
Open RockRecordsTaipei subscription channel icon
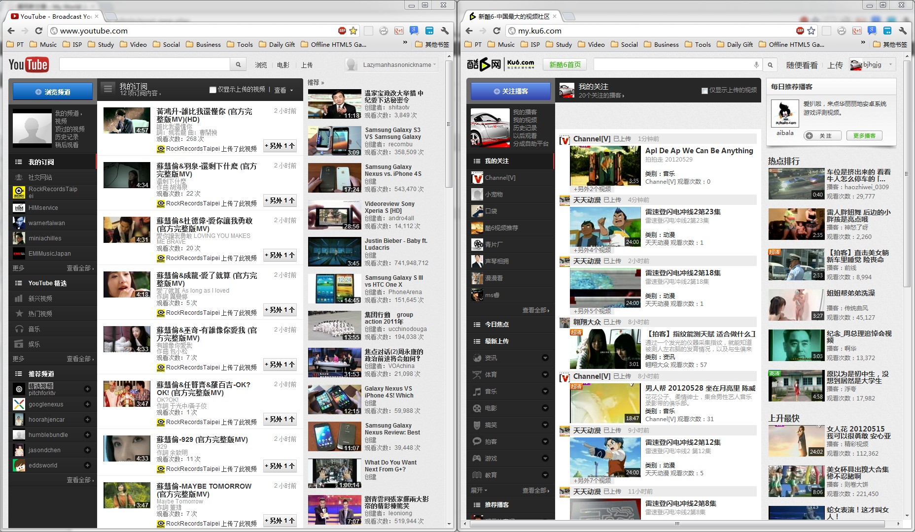(x=19, y=192)
